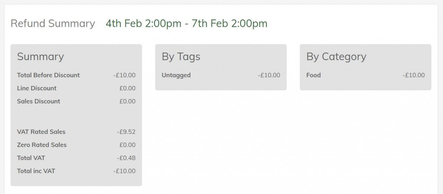Image resolution: width=443 pixels, height=194 pixels.
Task: Click the Zero Rated Sales label
Action: 42,145
